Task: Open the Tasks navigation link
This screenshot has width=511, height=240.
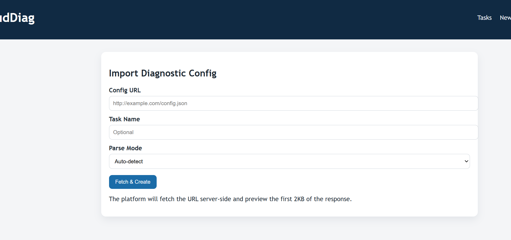Action: click(484, 18)
